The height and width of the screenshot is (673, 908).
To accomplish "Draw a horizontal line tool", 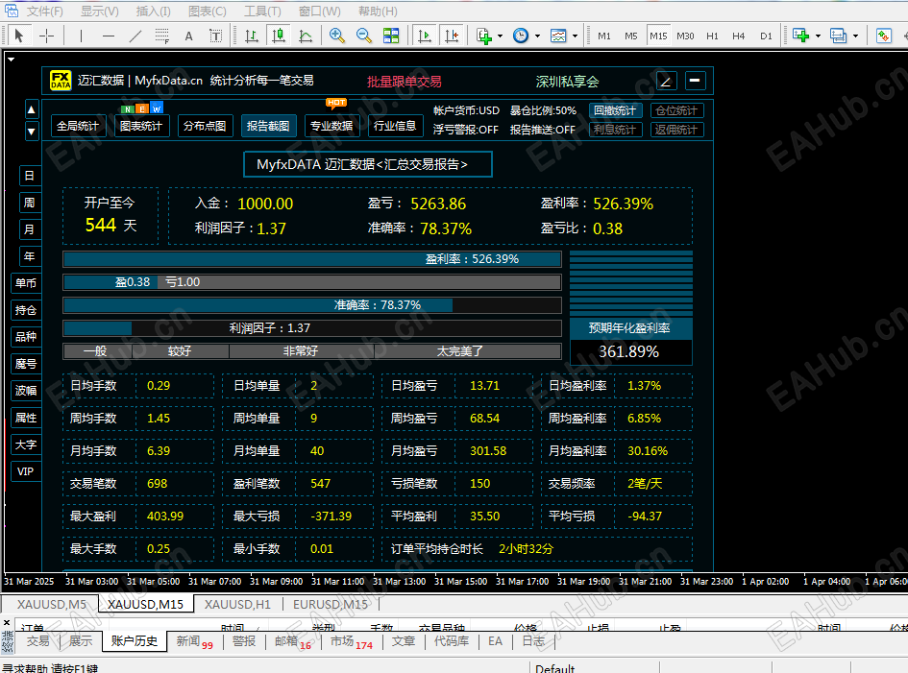I will pyautogui.click(x=109, y=36).
